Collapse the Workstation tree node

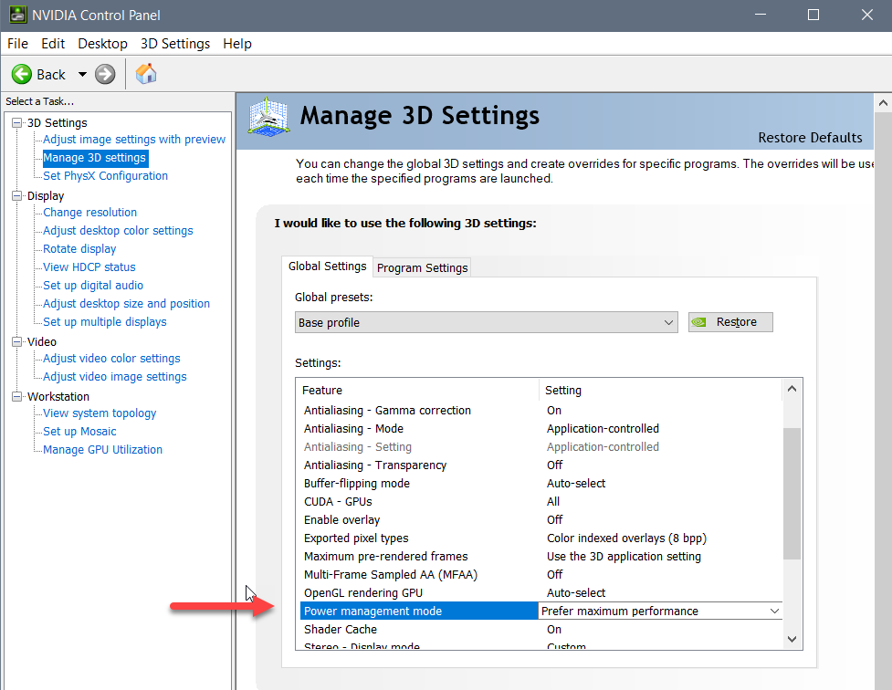[x=17, y=396]
